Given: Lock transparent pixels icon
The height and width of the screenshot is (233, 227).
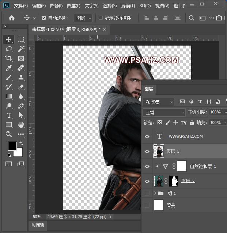Looking at the screenshot, I should pos(159,123).
